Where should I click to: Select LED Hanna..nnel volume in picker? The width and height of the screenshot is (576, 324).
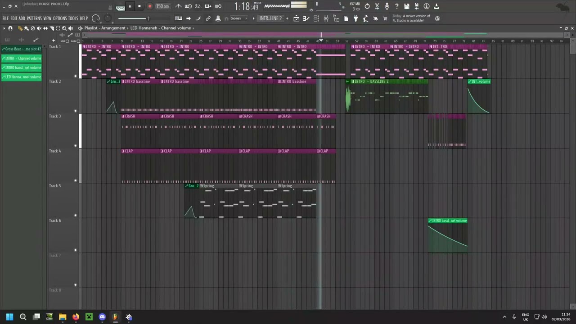[21, 77]
